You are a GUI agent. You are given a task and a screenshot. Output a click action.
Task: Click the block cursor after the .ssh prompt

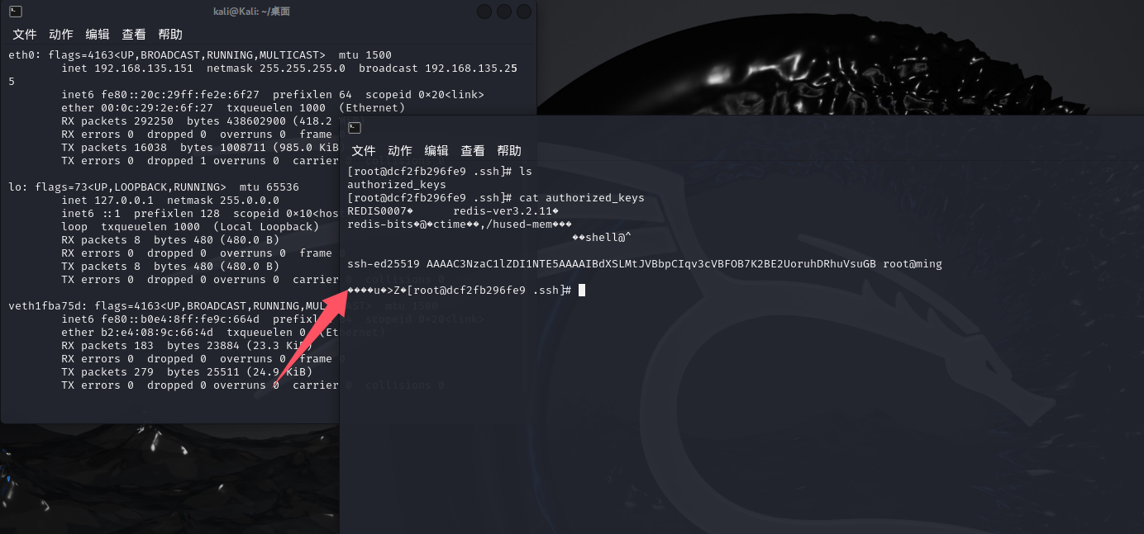click(x=582, y=290)
